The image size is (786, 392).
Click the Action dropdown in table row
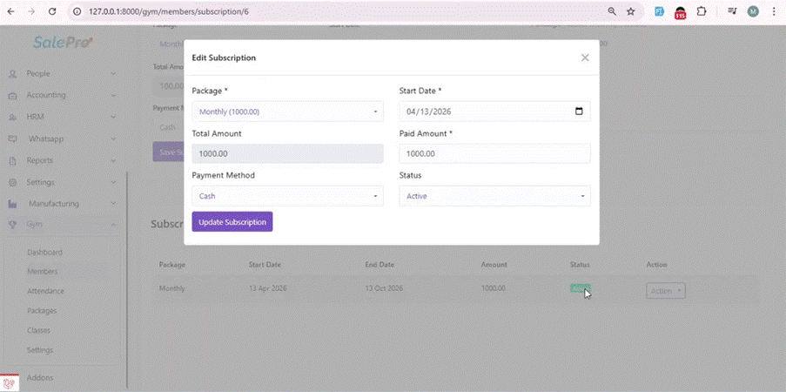(665, 291)
